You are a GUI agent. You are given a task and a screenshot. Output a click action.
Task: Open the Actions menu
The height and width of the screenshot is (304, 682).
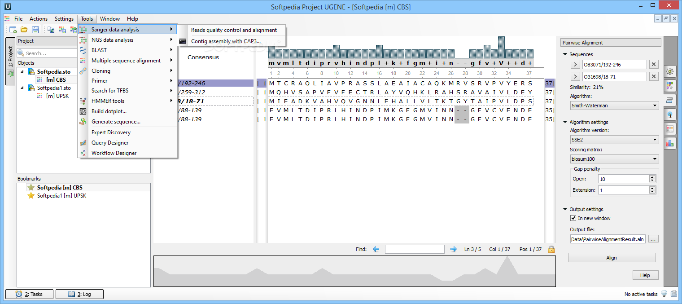point(39,19)
